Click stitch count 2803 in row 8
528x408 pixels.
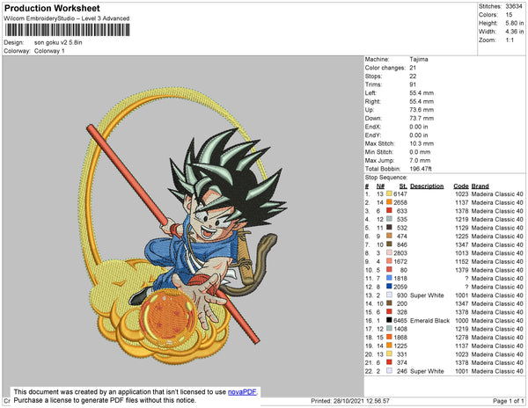click(400, 253)
